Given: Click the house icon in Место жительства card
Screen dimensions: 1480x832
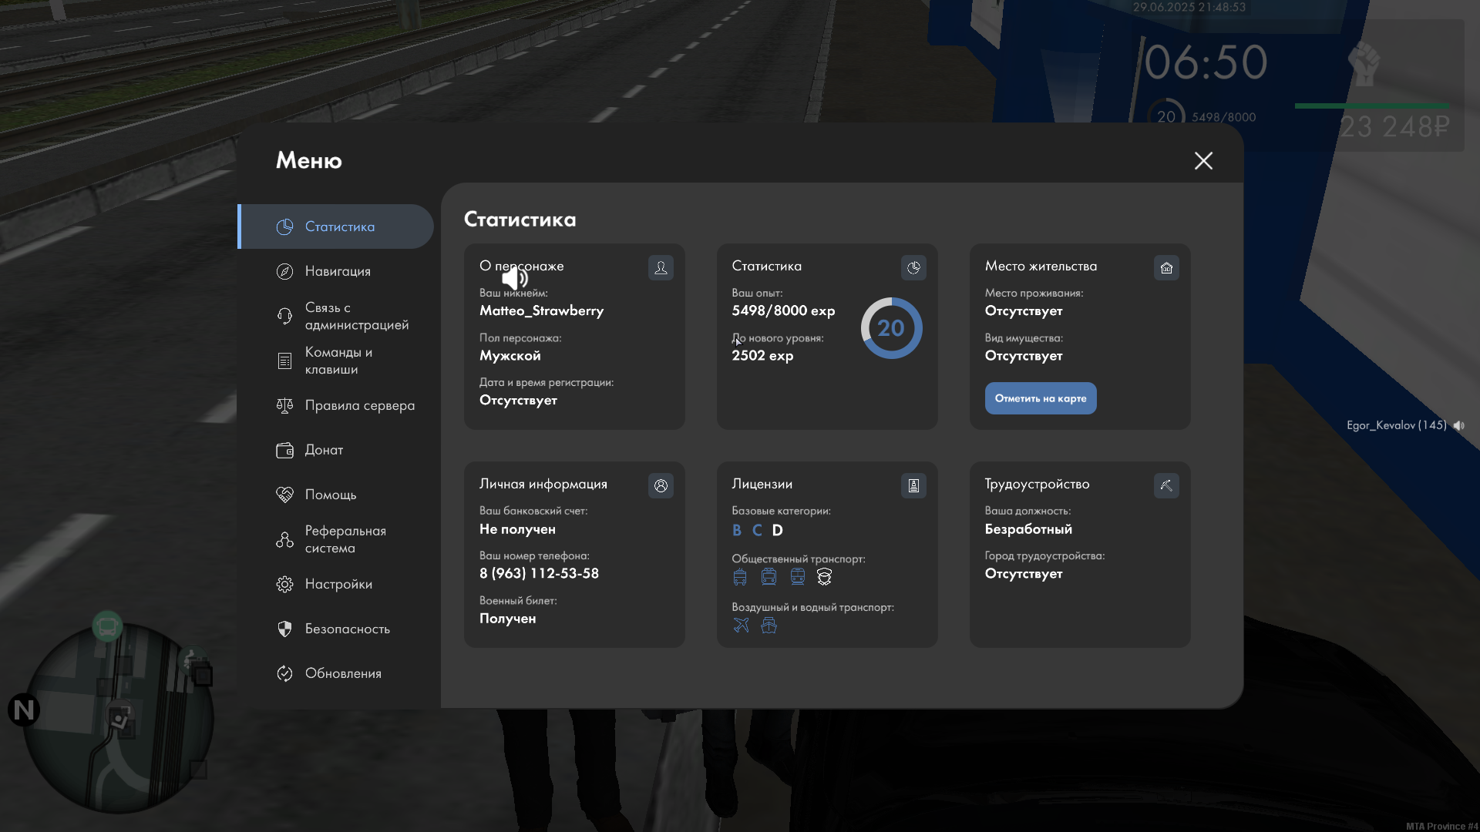Looking at the screenshot, I should (x=1166, y=267).
